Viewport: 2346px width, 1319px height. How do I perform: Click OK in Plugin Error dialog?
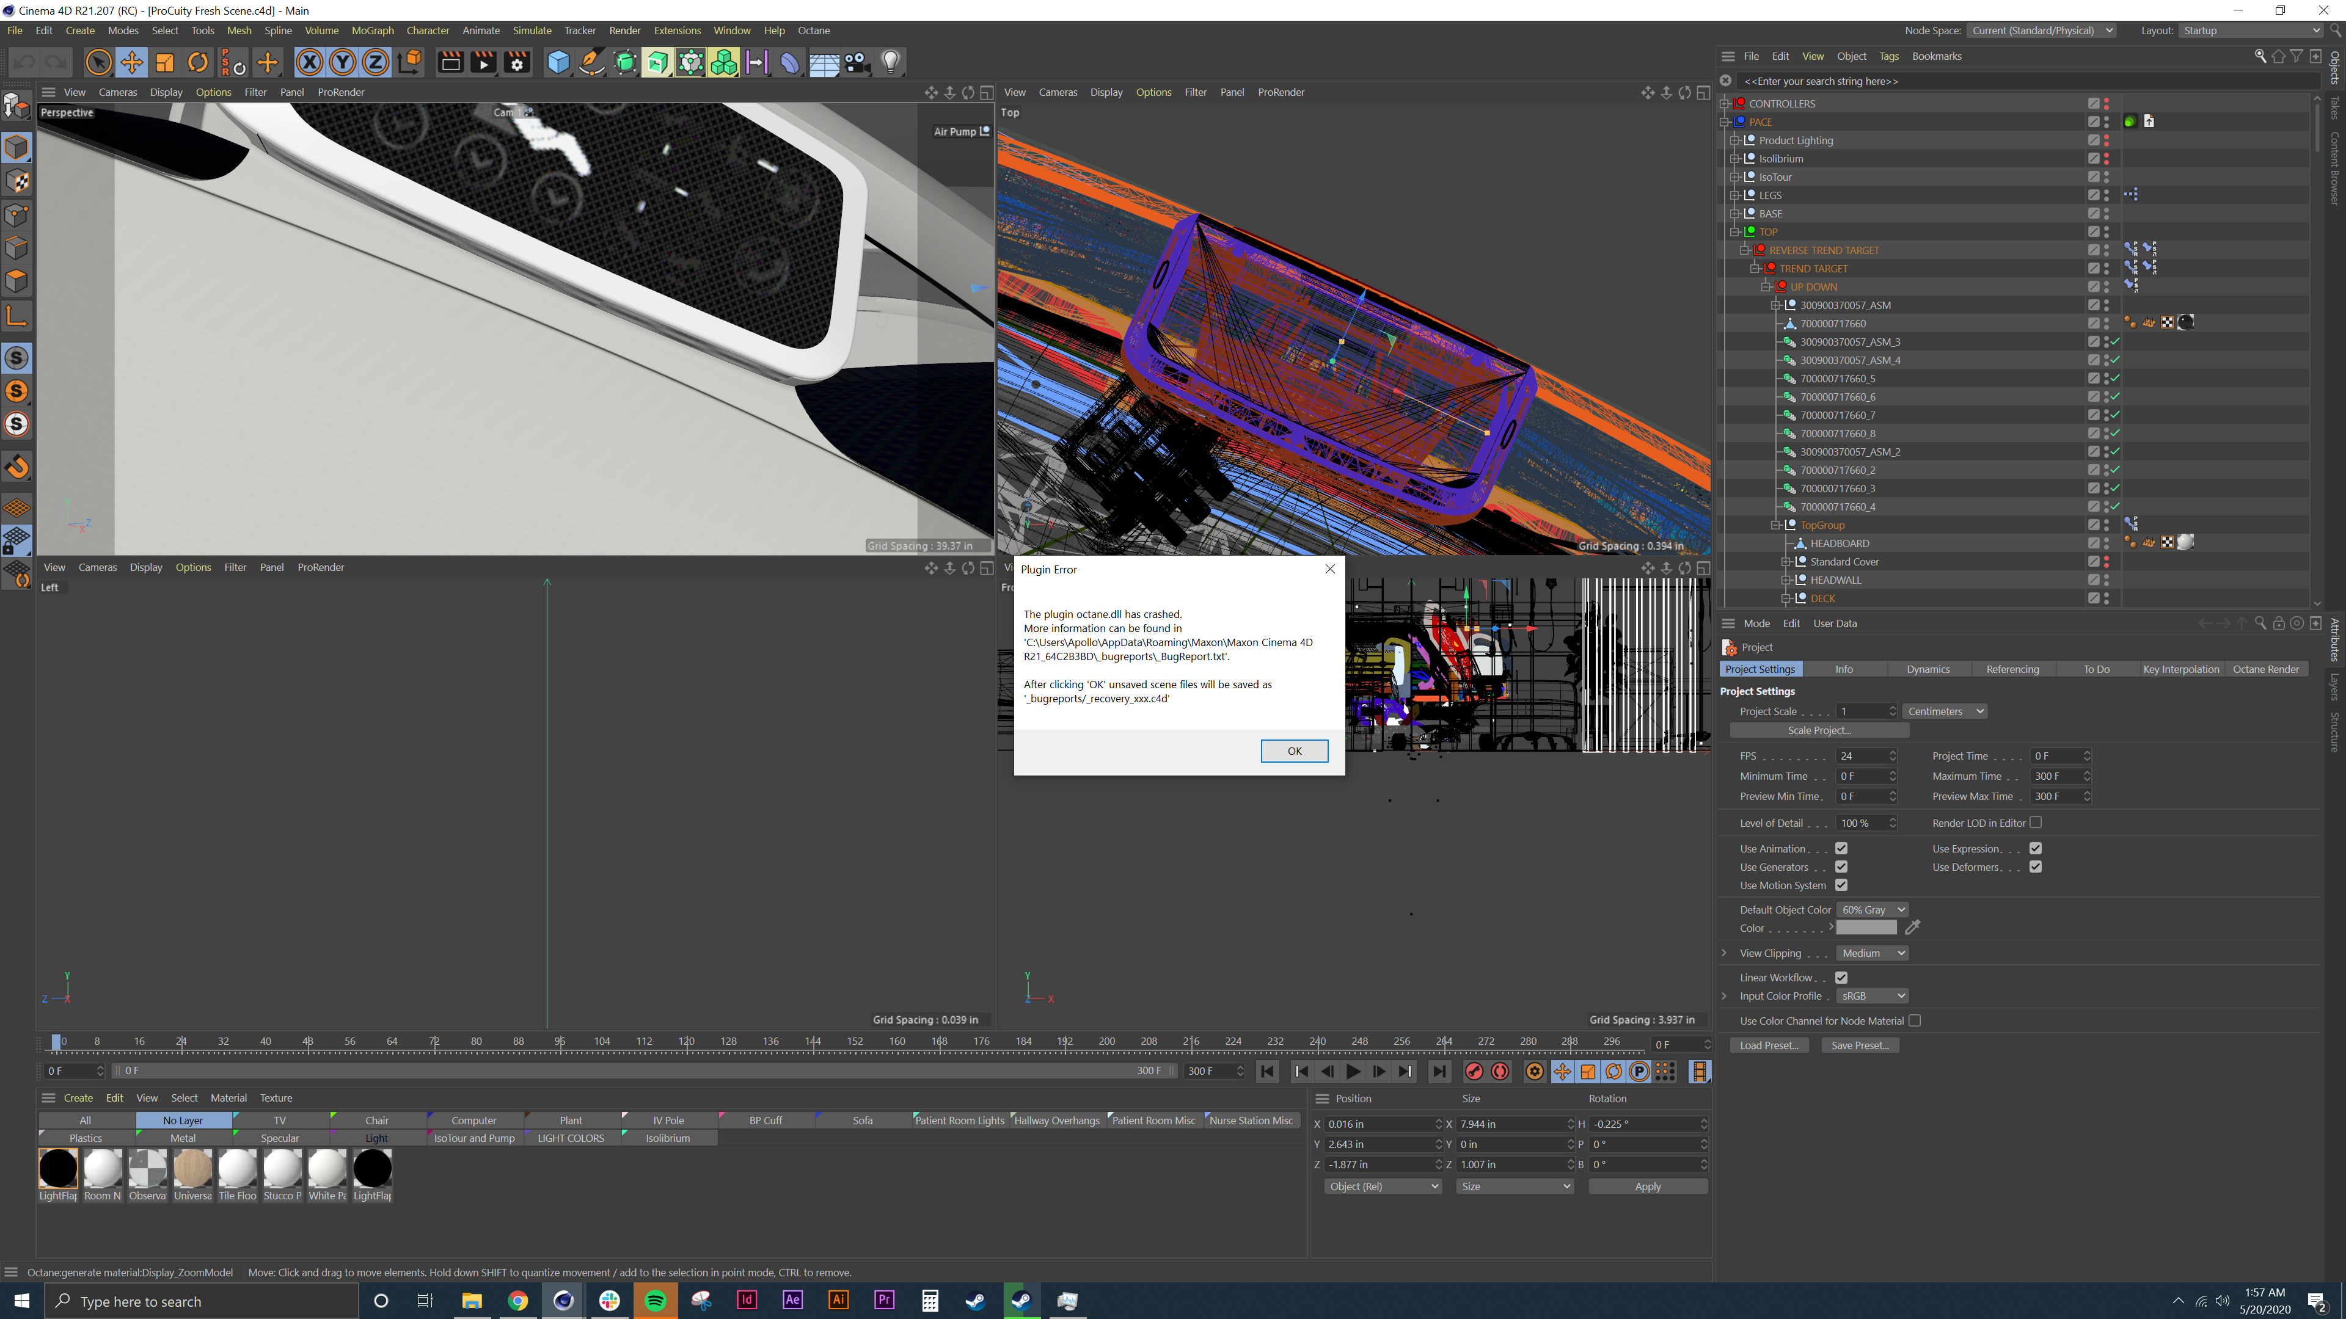[1293, 751]
